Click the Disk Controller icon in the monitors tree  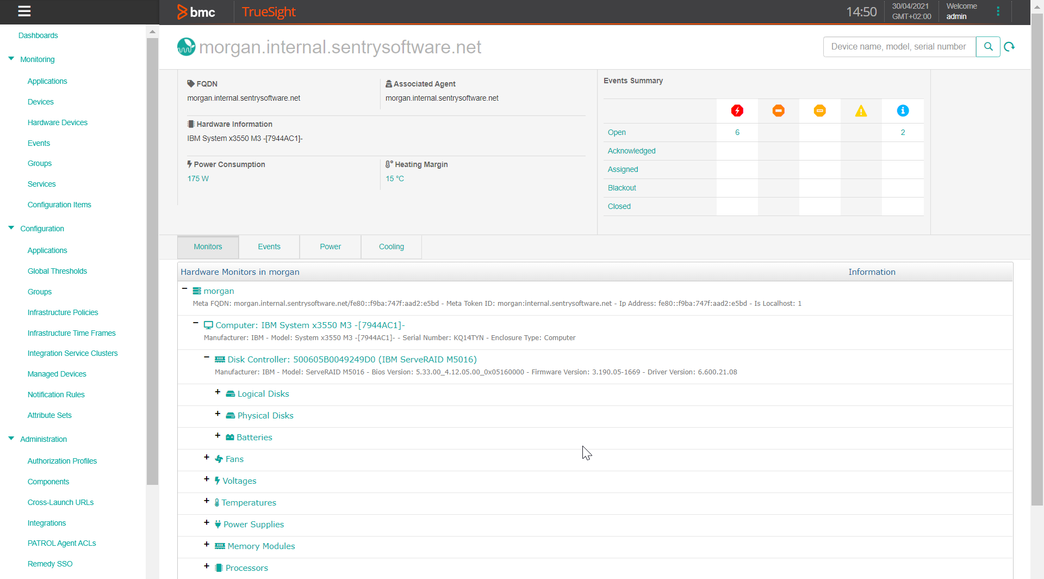coord(220,359)
